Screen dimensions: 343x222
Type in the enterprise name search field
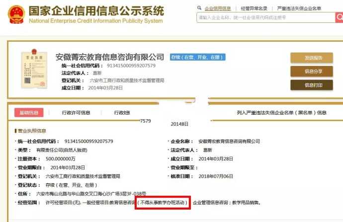[x=264, y=17]
